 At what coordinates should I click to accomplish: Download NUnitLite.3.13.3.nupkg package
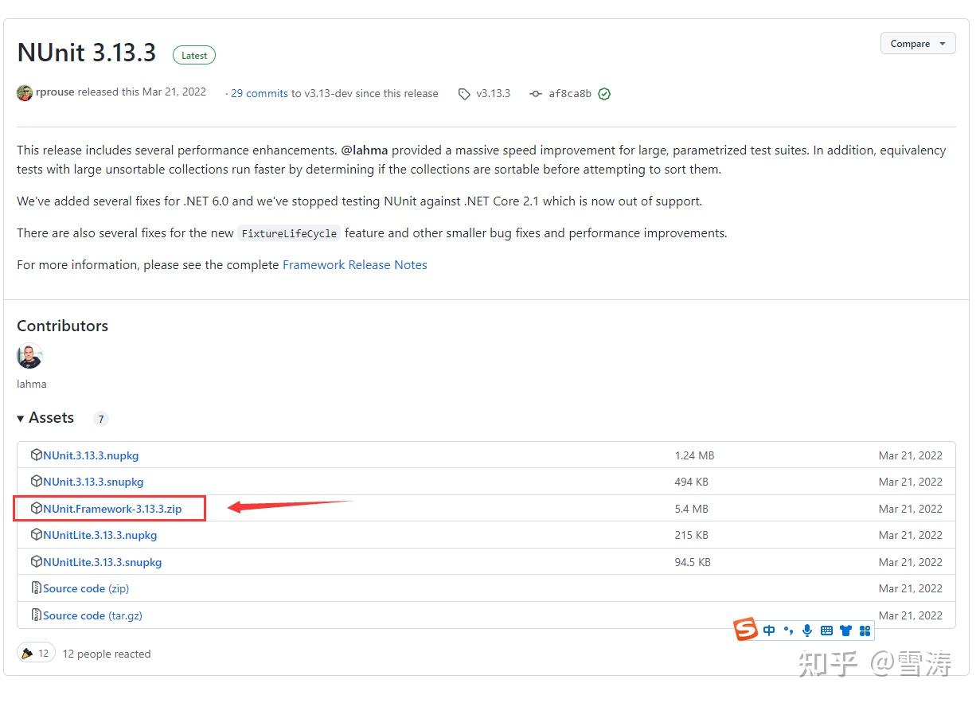click(x=100, y=535)
